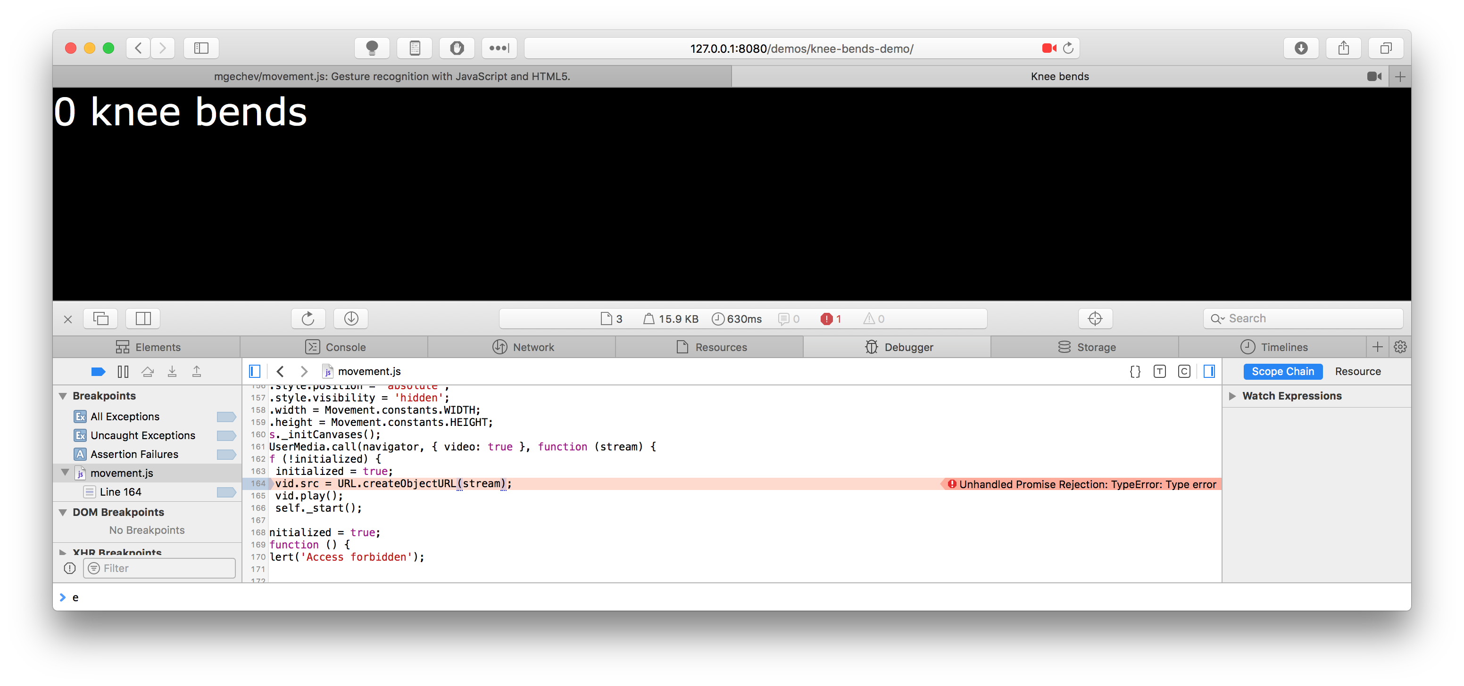Click the code coverage C icon
The height and width of the screenshot is (686, 1464).
1184,371
